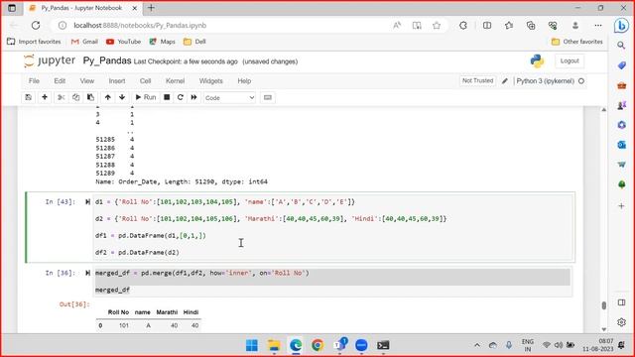Rename the notebook title Py_Pandas
This screenshot has width=635, height=357.
pyautogui.click(x=107, y=60)
